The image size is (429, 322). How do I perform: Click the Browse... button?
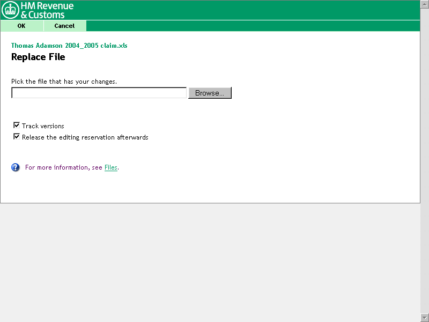pos(210,93)
